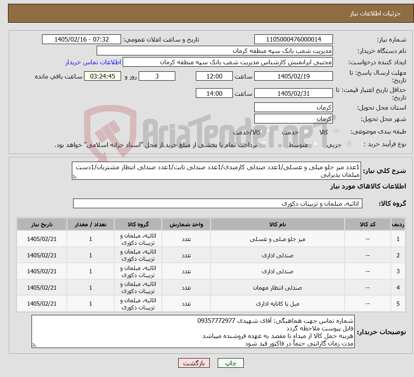Click the گروه کالا field

(218, 204)
